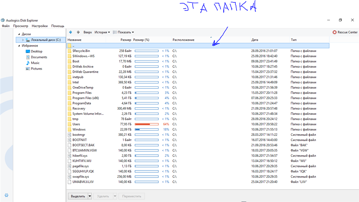
Task: Click the Program Files (x86) size bar
Action: click(x=147, y=98)
